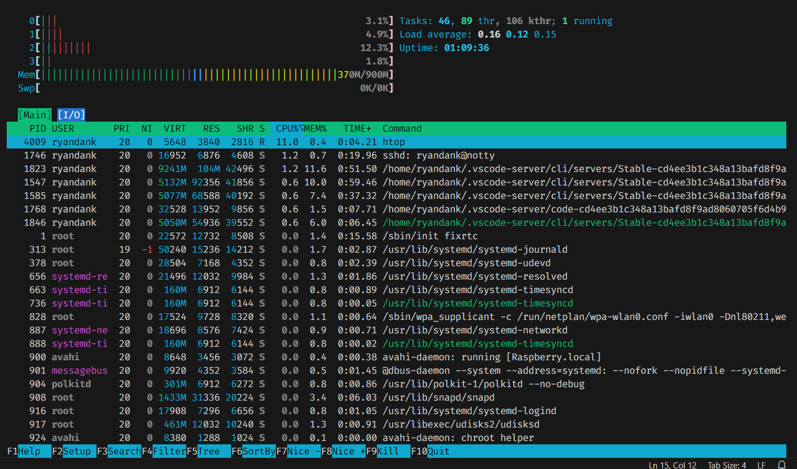Select the udisksd process row
This screenshot has height=469, width=797.
click(397, 424)
